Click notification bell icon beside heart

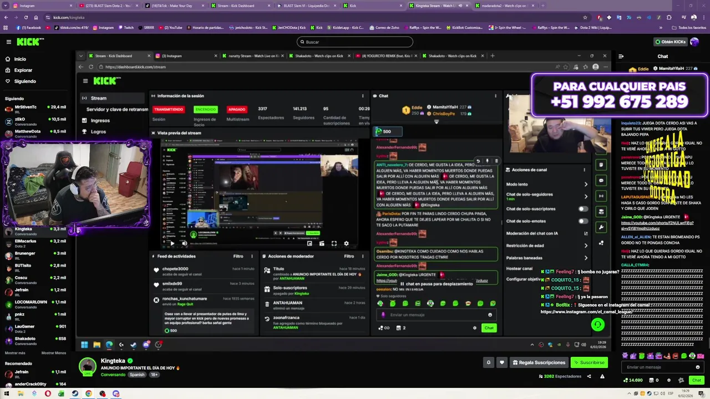click(x=489, y=362)
